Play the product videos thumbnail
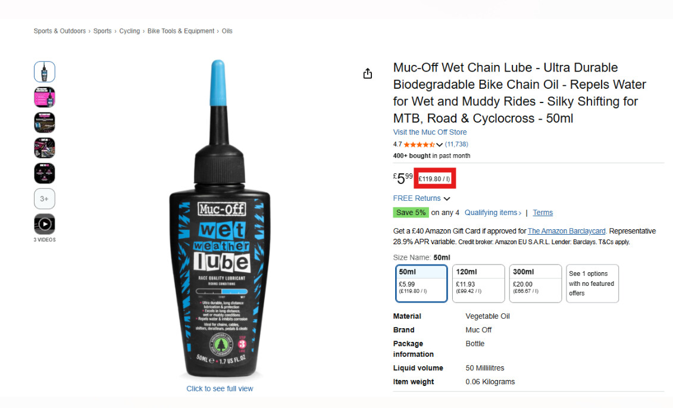The height and width of the screenshot is (408, 673). [45, 224]
